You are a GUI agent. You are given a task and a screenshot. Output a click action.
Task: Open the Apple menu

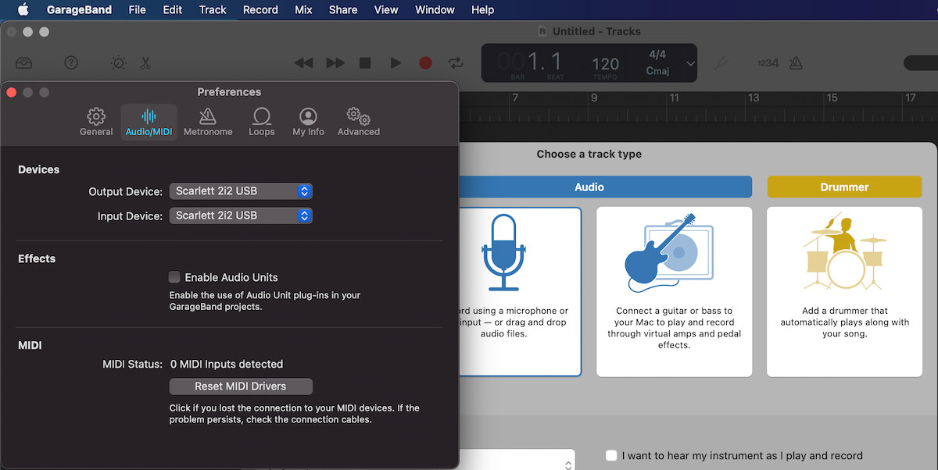23,9
